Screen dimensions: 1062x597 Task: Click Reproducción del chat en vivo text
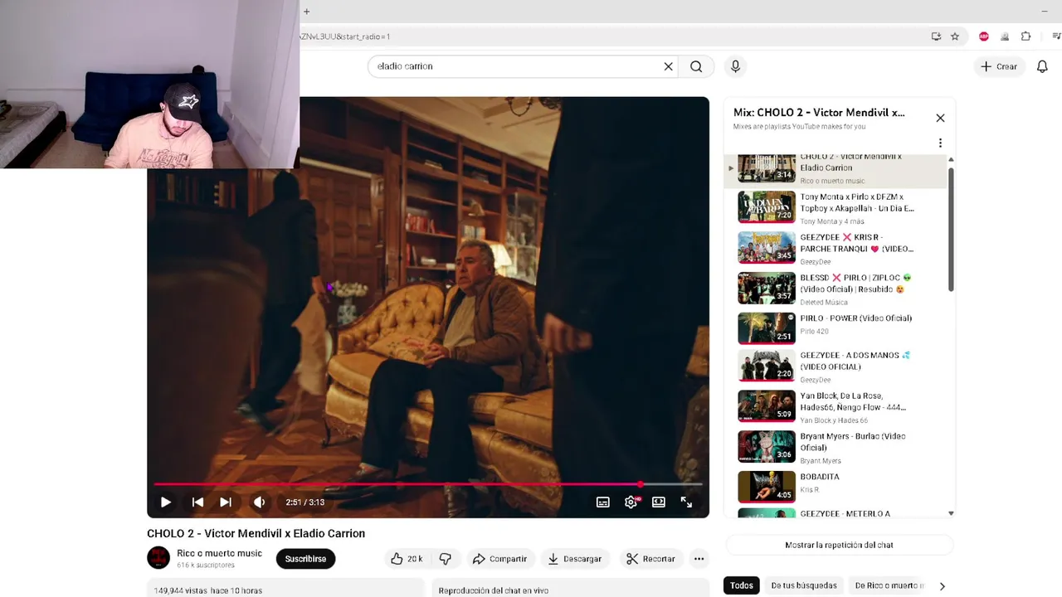click(x=493, y=590)
